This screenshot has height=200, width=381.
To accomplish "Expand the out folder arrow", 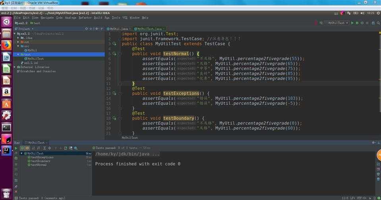I will [18, 42].
